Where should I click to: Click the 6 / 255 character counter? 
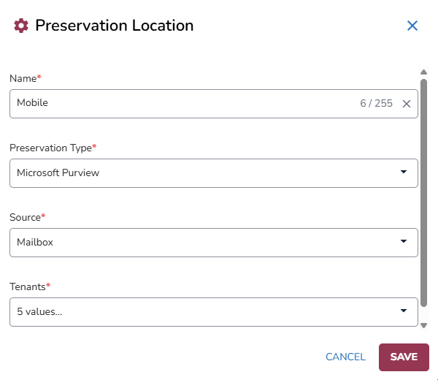(376, 104)
